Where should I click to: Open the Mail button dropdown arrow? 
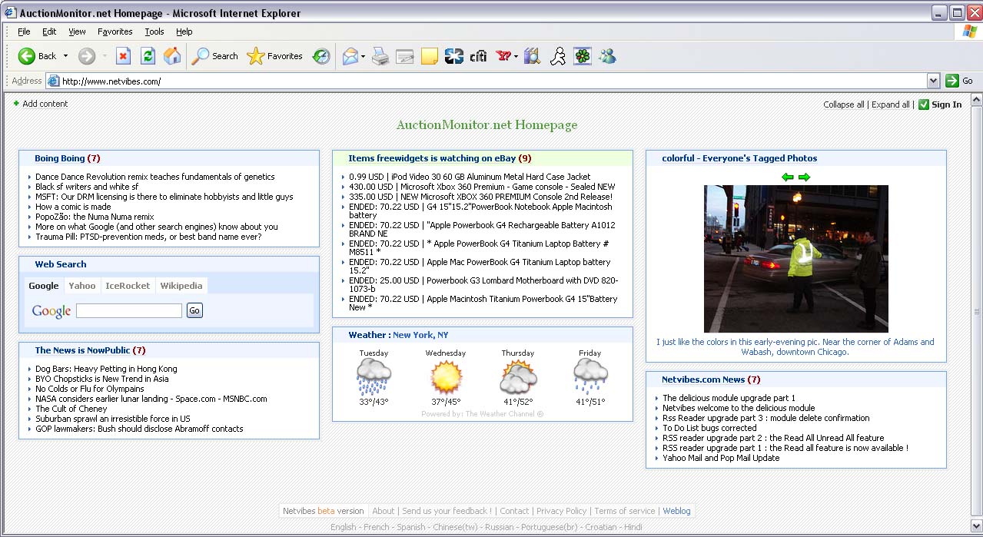[363, 56]
